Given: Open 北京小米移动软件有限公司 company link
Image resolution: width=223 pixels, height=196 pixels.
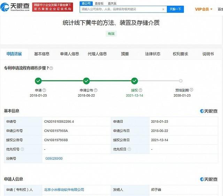Looking at the screenshot, I should (x=64, y=190).
